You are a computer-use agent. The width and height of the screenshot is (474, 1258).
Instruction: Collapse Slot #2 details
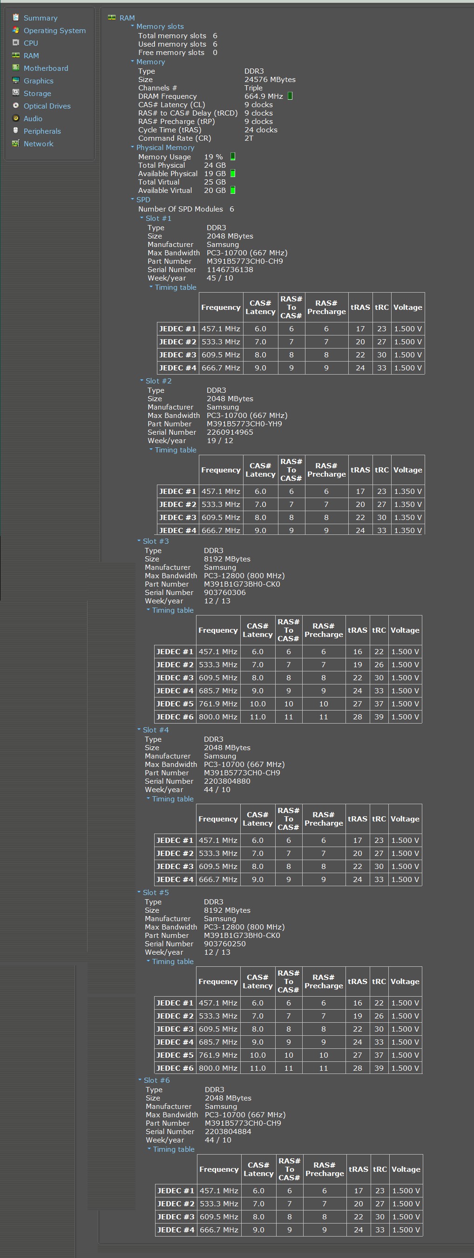tap(142, 380)
